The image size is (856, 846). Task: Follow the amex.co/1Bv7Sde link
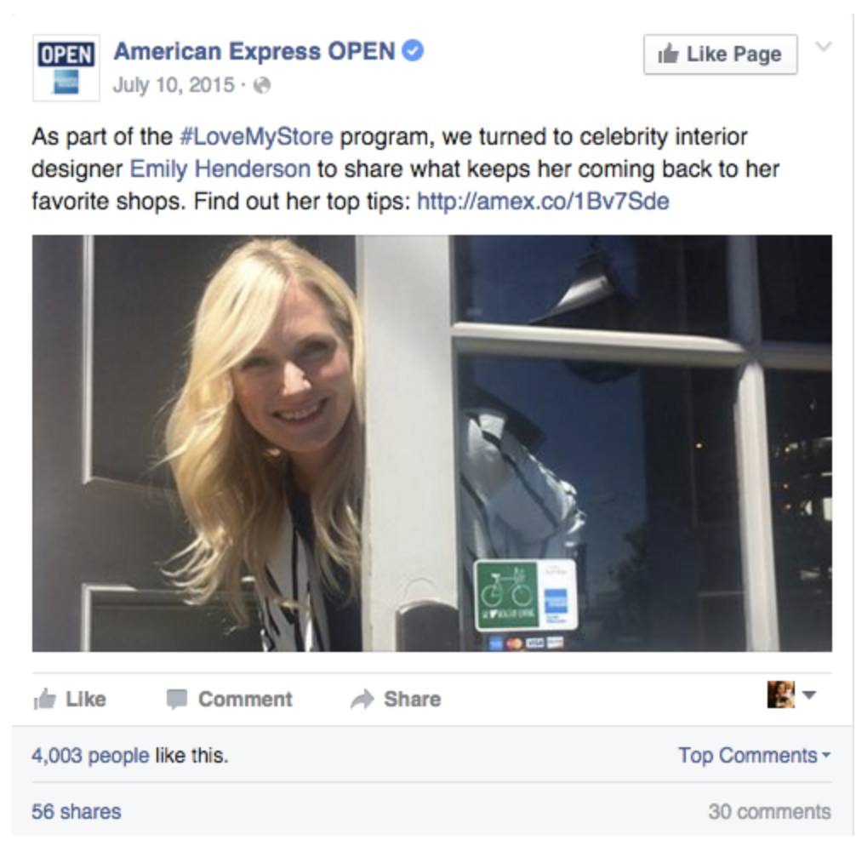543,201
